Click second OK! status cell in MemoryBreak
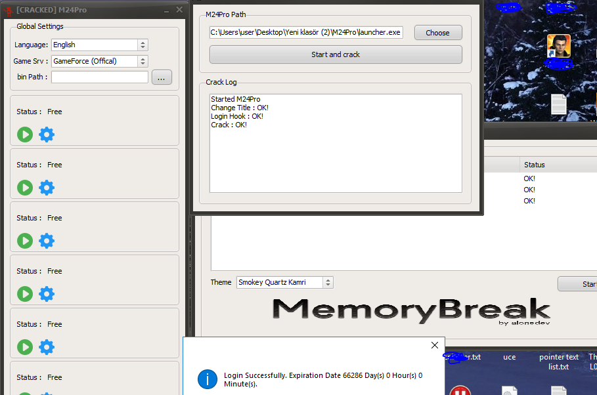597x395 pixels. tap(529, 190)
